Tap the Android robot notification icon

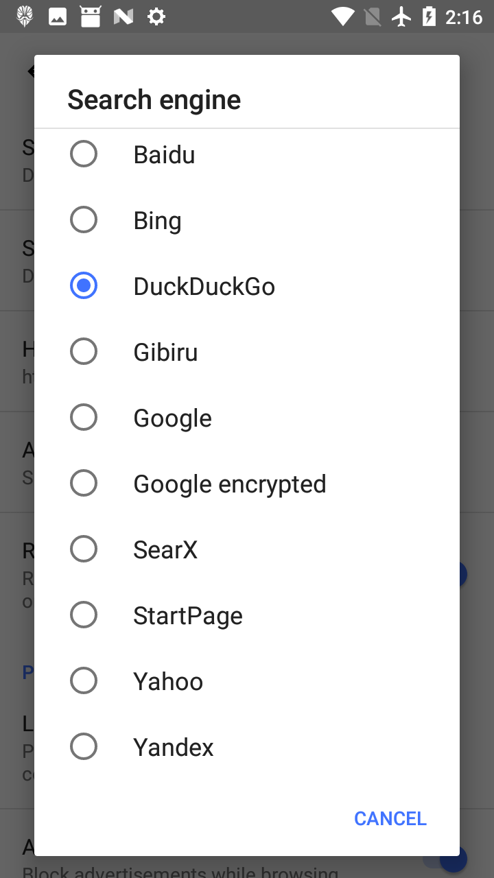91,16
